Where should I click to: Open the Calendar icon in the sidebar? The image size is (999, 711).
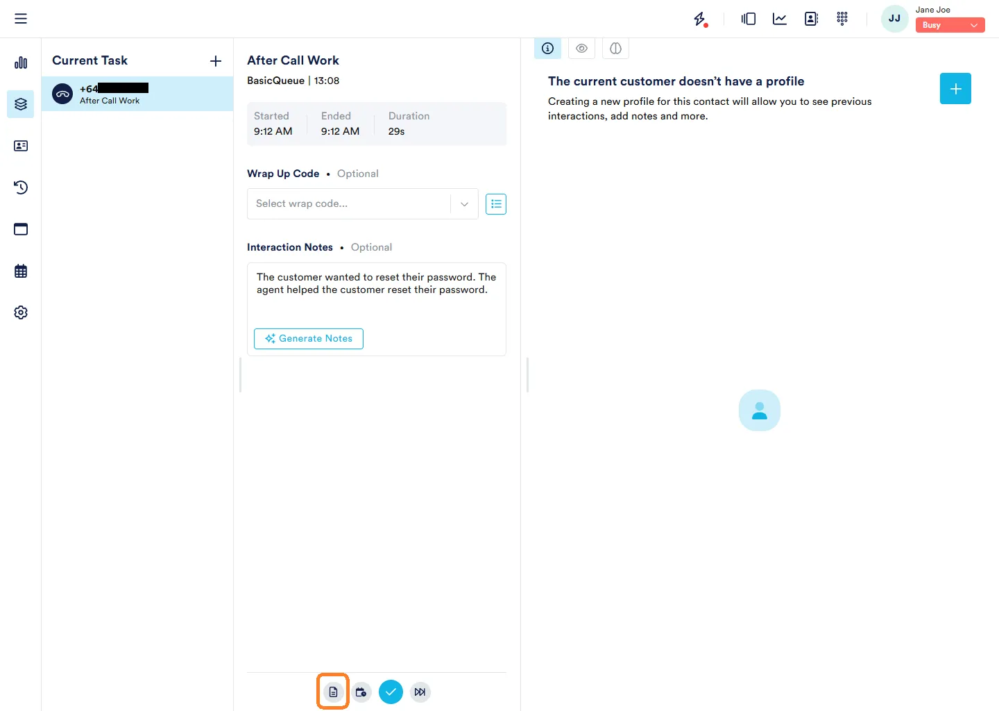[x=21, y=271]
